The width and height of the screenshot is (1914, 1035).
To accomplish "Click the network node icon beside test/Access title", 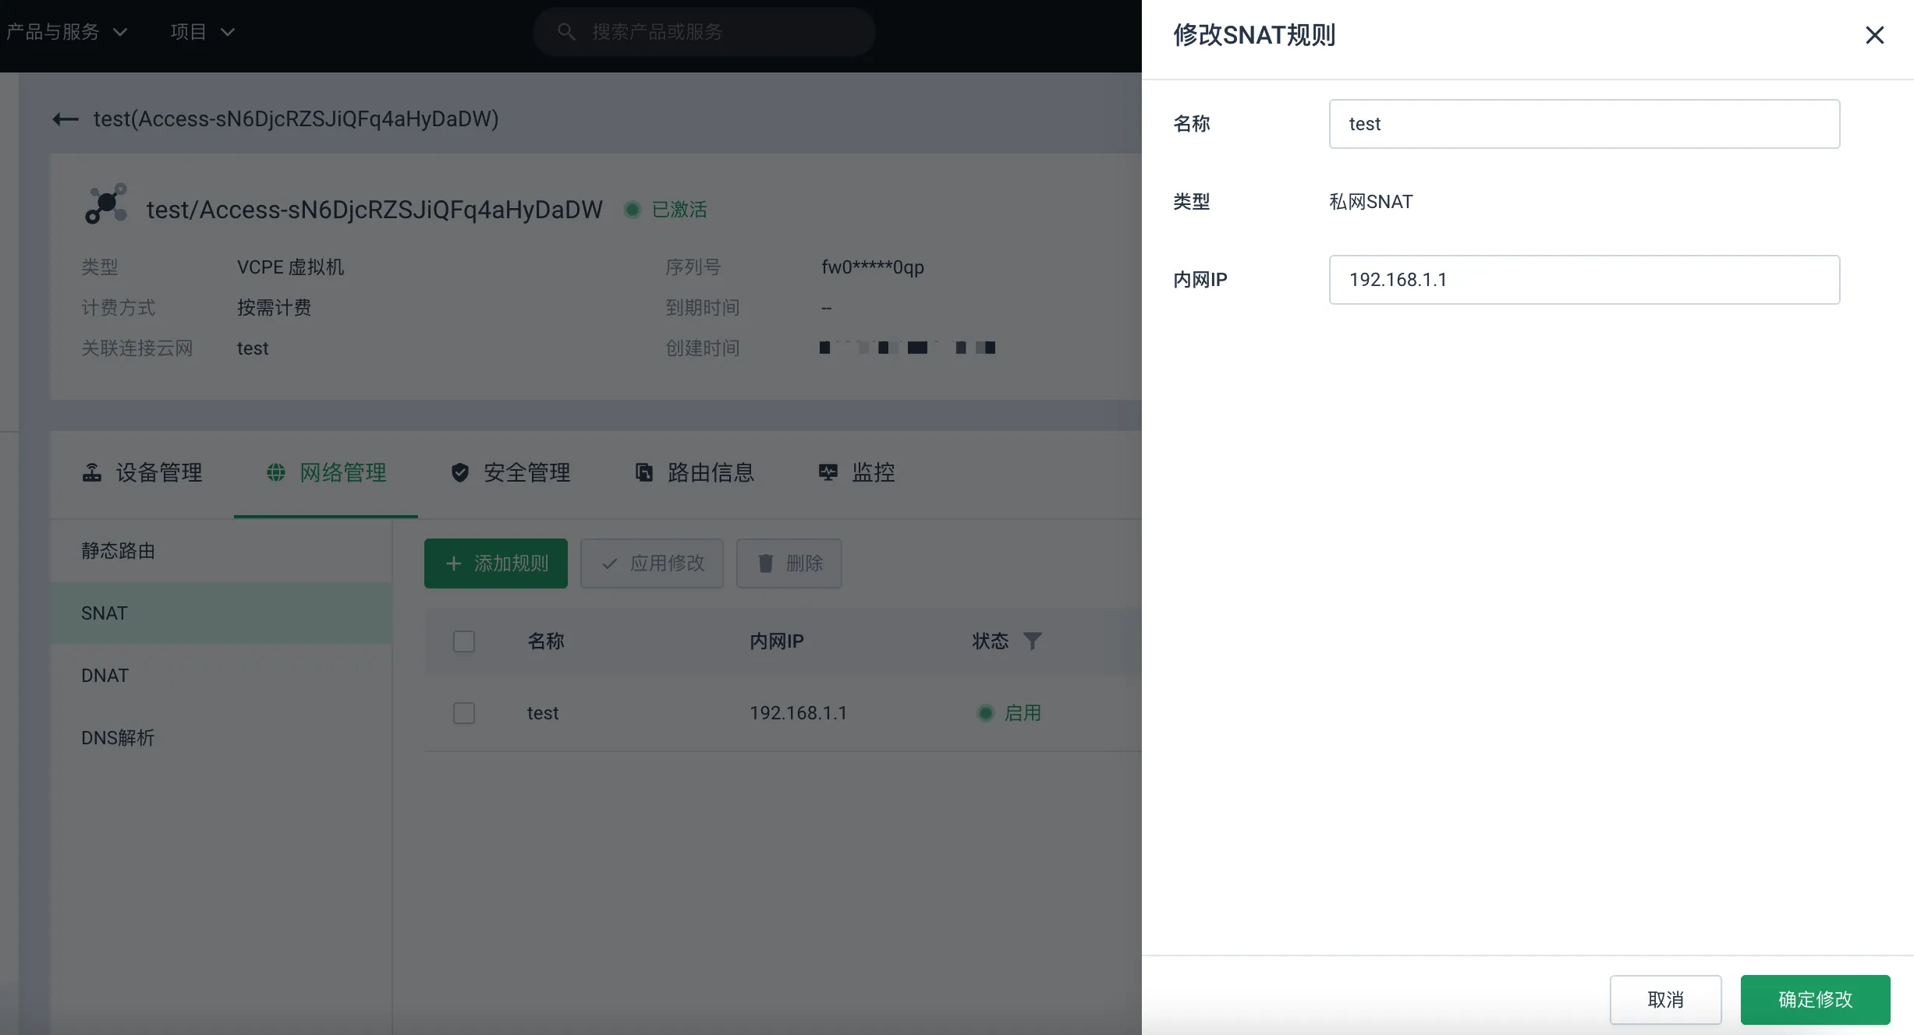I will point(106,204).
